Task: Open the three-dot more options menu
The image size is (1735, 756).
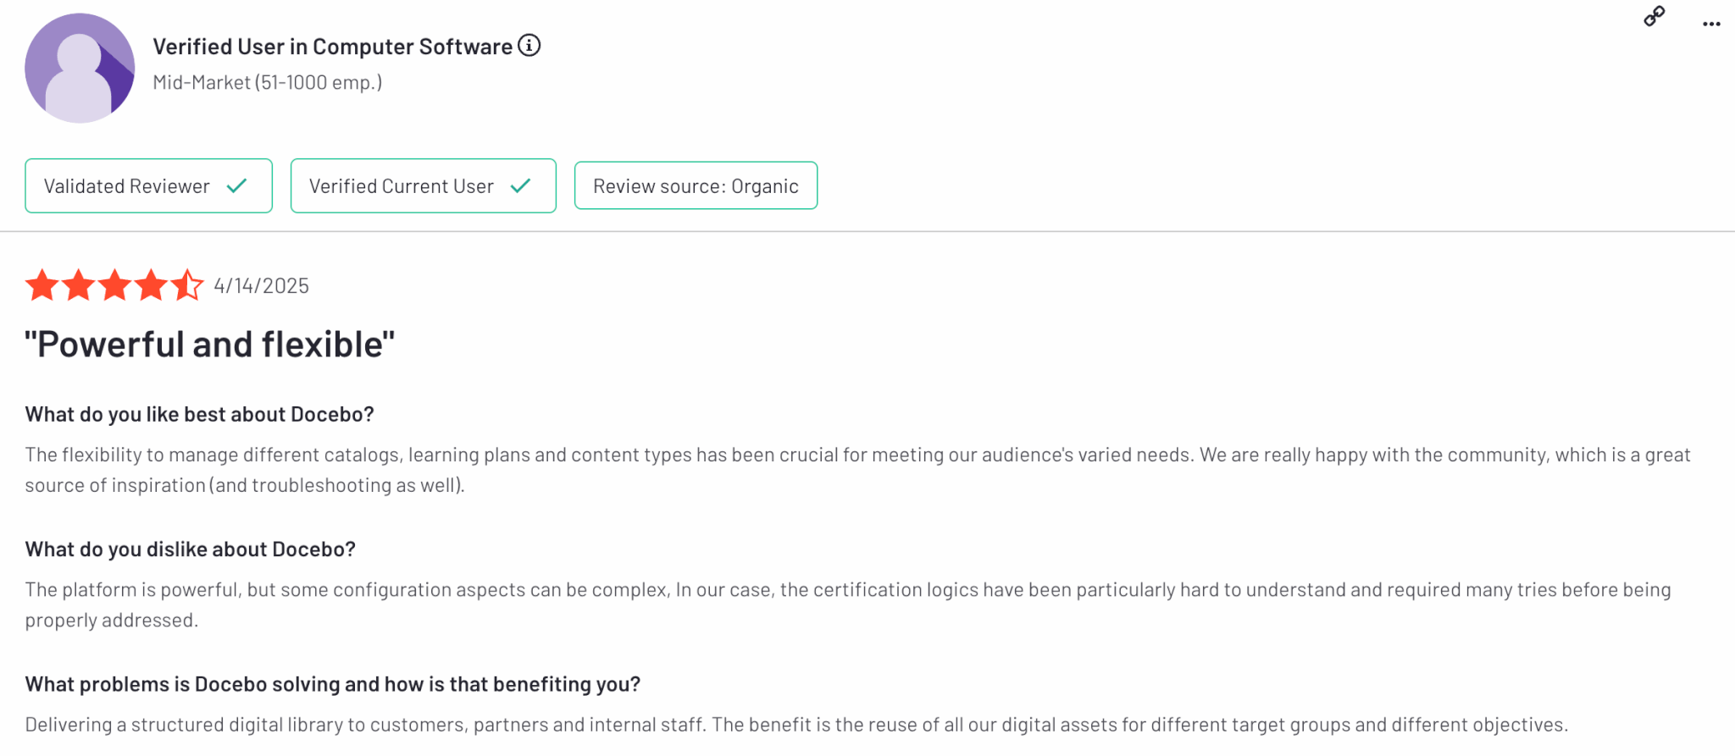Action: pyautogui.click(x=1711, y=24)
